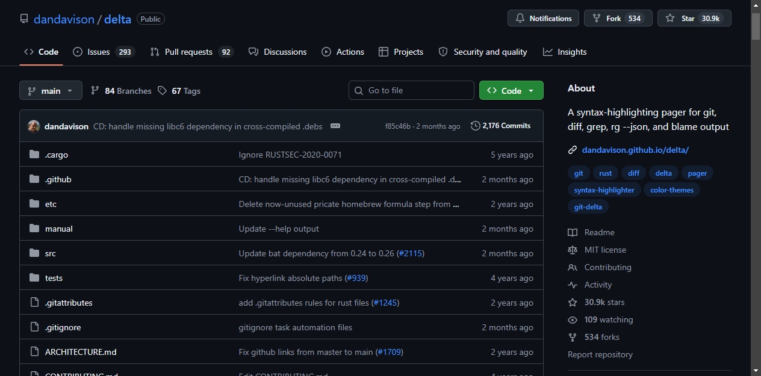Click the history clock icon beside 2,176 Commits

click(476, 126)
